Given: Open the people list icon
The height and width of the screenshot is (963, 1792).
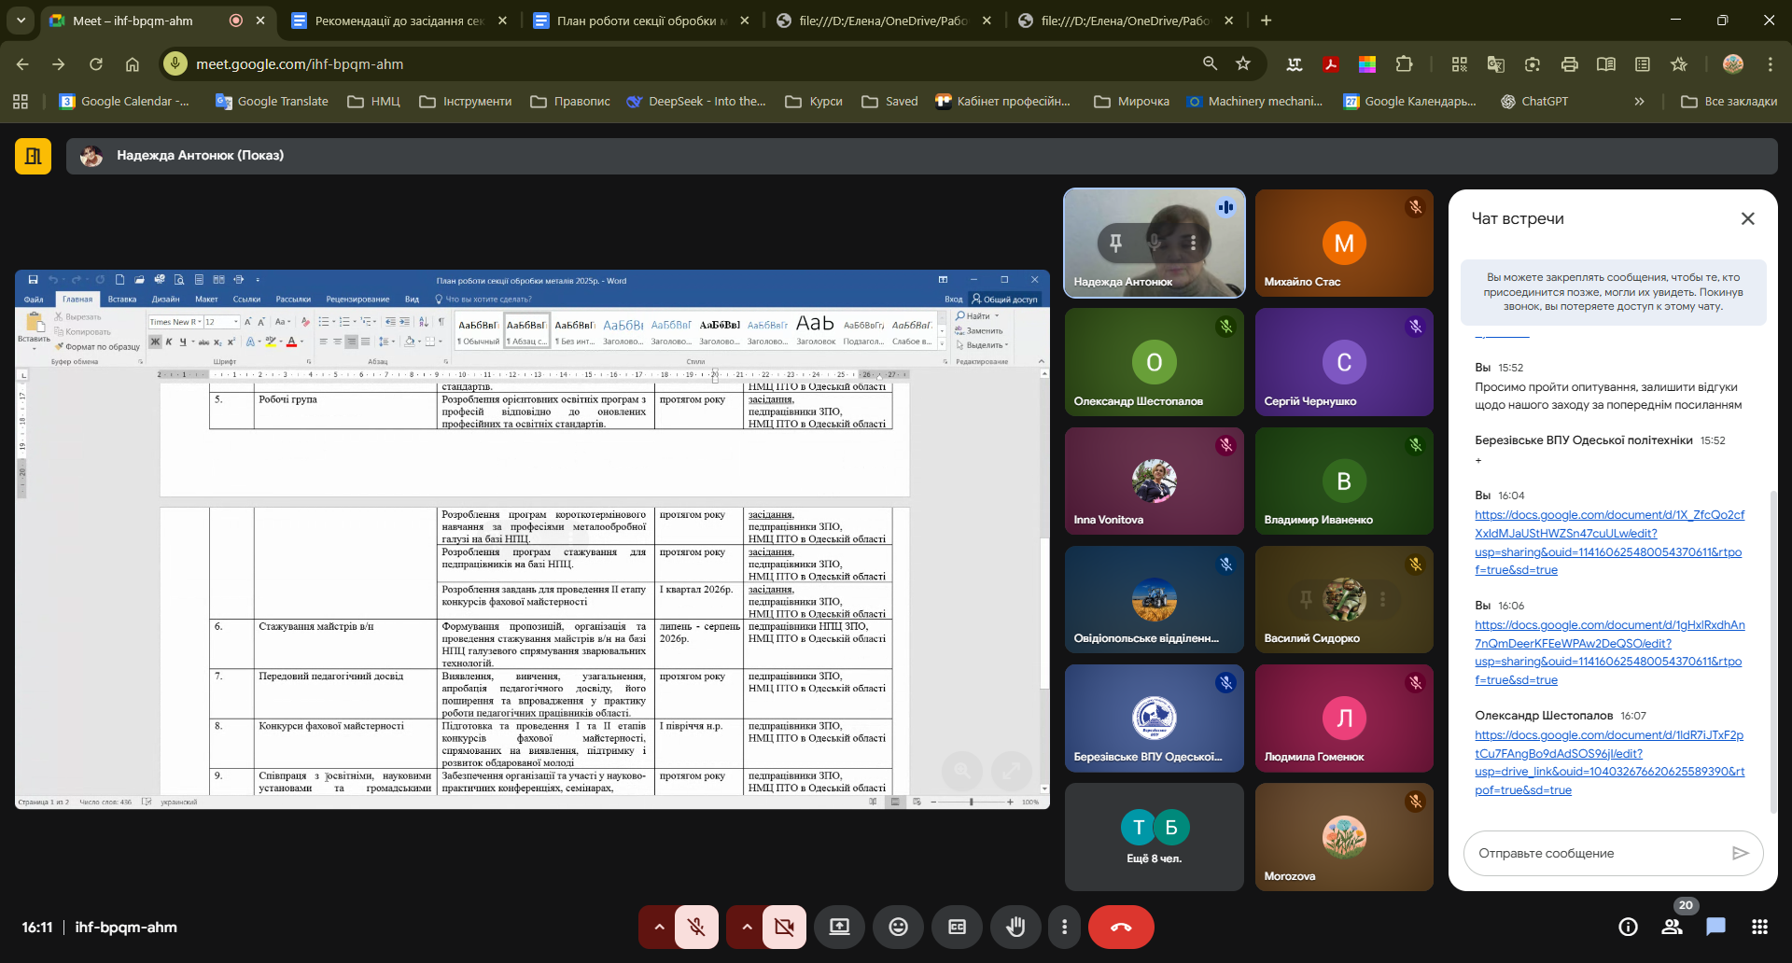Looking at the screenshot, I should point(1672,927).
